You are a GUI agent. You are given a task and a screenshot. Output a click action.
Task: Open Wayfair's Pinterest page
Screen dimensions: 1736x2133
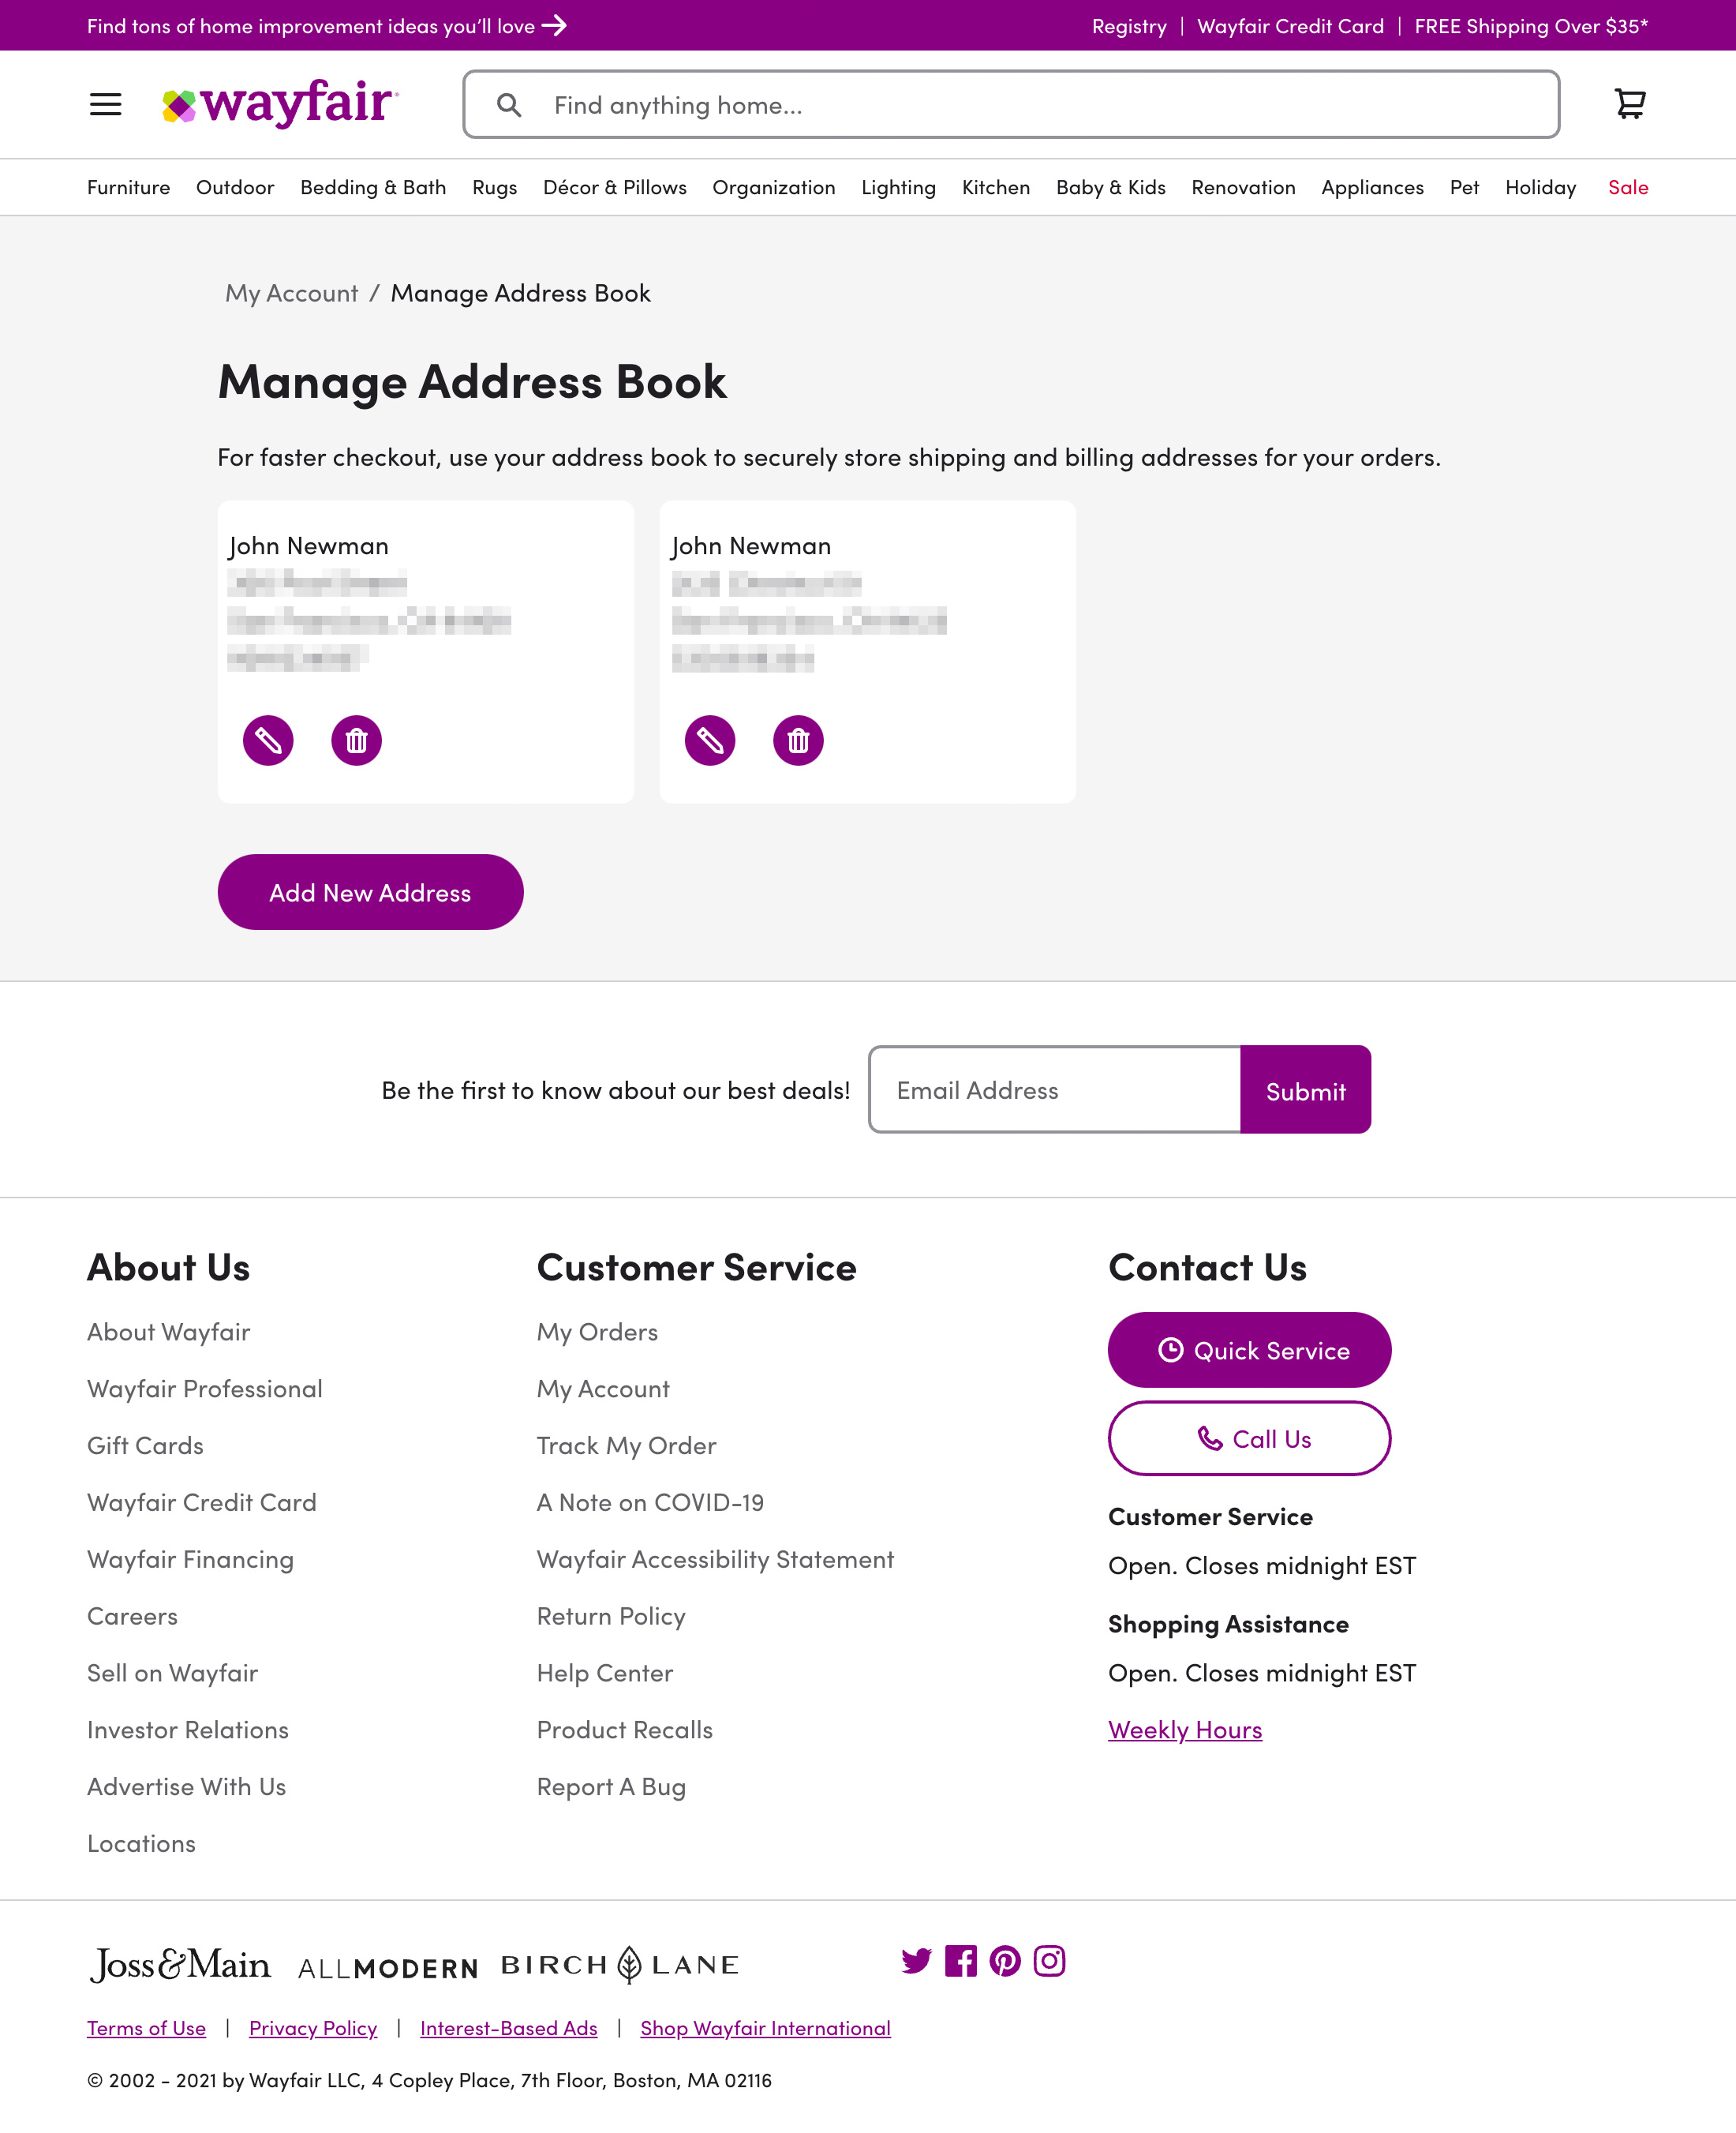click(x=1005, y=1961)
